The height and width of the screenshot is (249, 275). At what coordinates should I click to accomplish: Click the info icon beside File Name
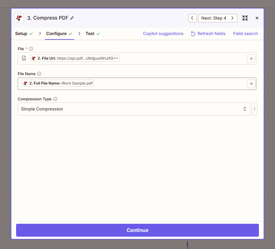(38, 74)
